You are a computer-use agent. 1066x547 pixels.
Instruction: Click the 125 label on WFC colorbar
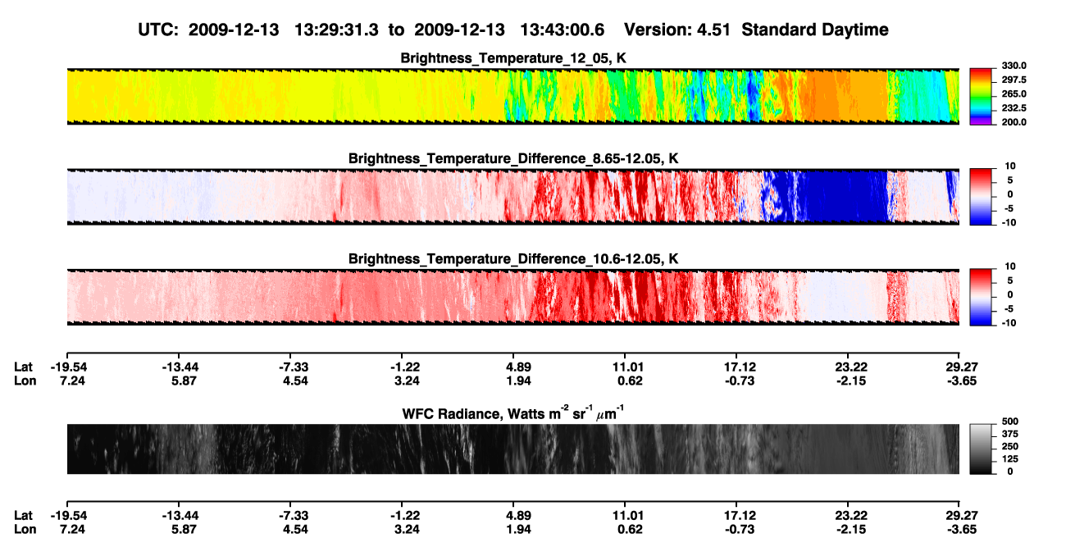point(1009,459)
